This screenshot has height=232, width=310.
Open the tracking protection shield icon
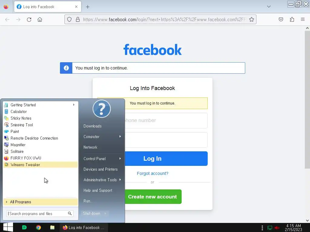(x=69, y=19)
